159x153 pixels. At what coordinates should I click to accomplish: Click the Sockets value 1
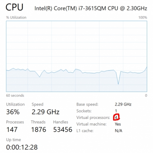[116, 111]
